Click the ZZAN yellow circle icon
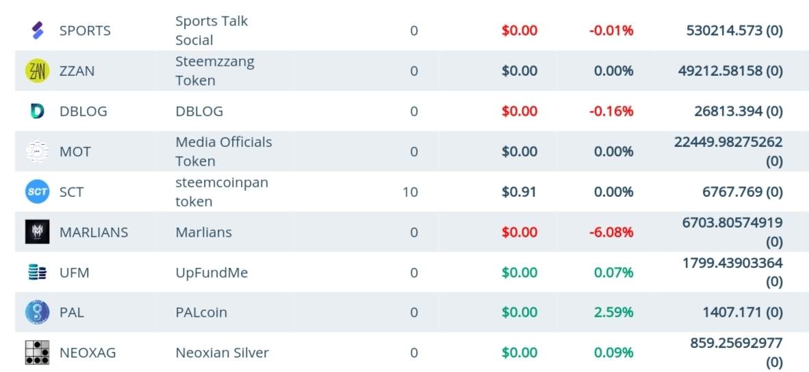 point(37,71)
